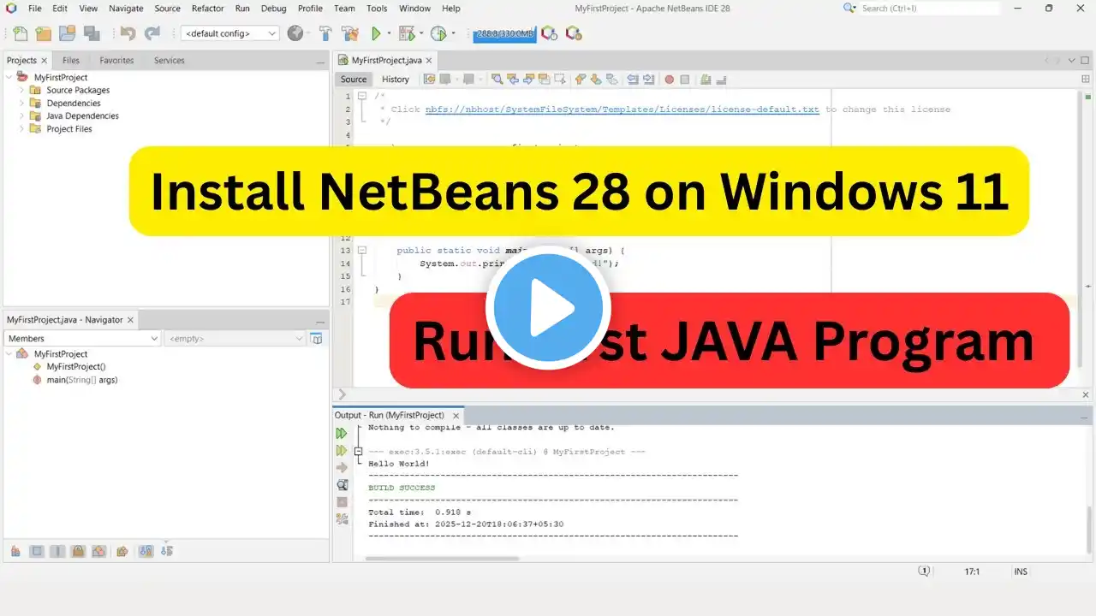Viewport: 1096px width, 616px height.
Task: Toggle Show Non-Public Members filter in the Navigator
Action: click(78, 551)
